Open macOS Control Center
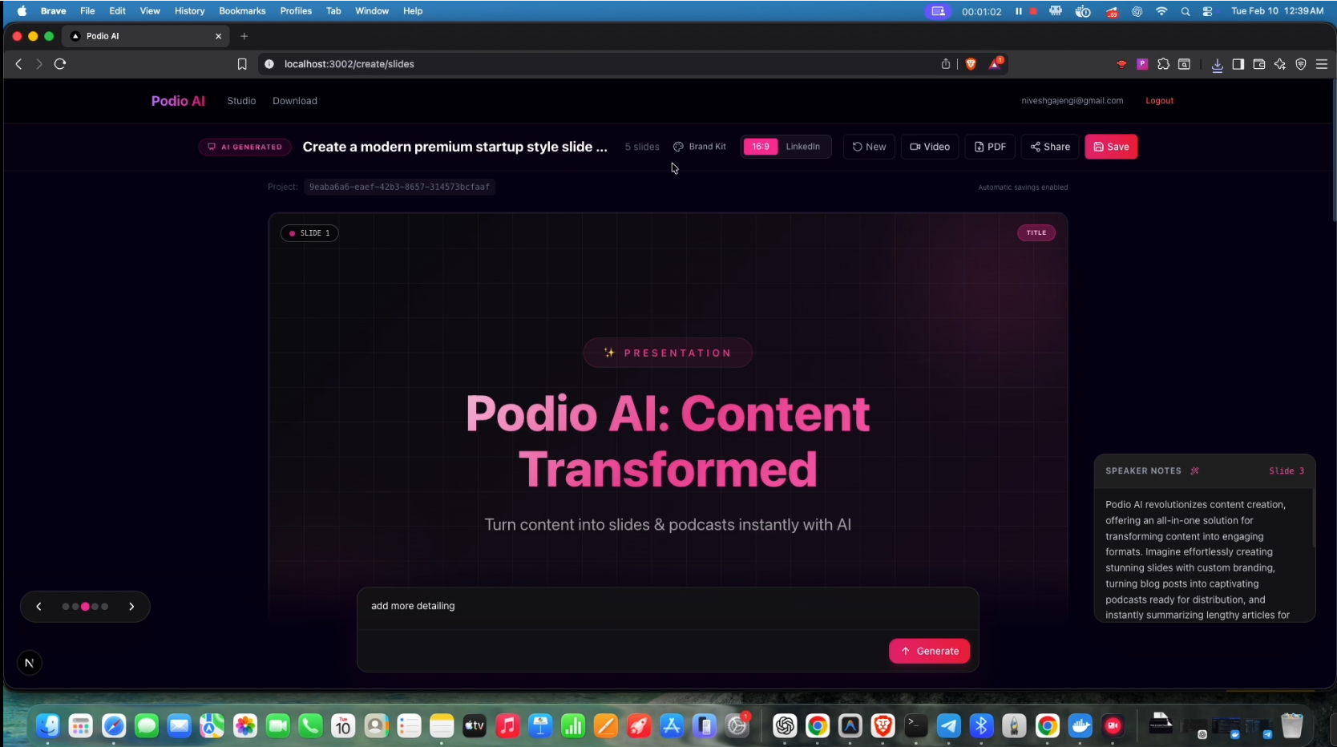 (x=1207, y=11)
